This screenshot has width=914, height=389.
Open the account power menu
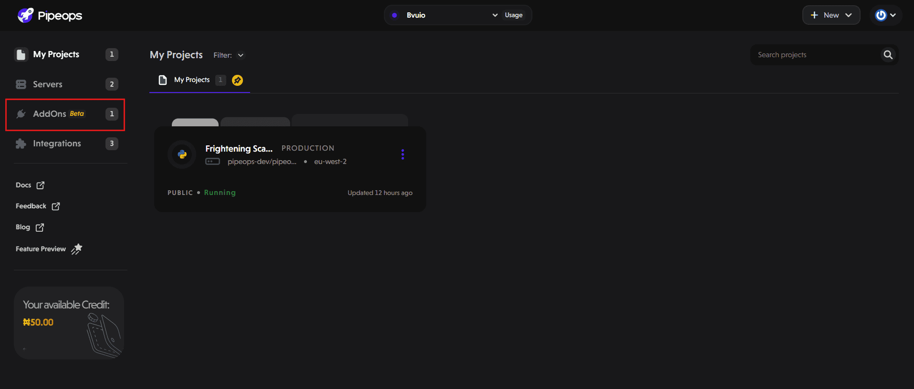click(885, 15)
